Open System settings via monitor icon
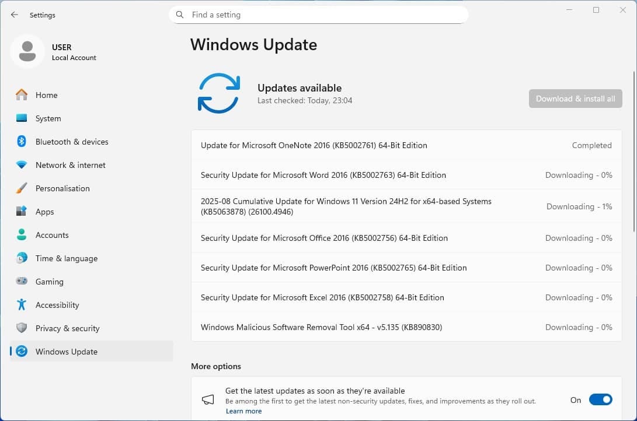The height and width of the screenshot is (421, 637). [x=22, y=118]
